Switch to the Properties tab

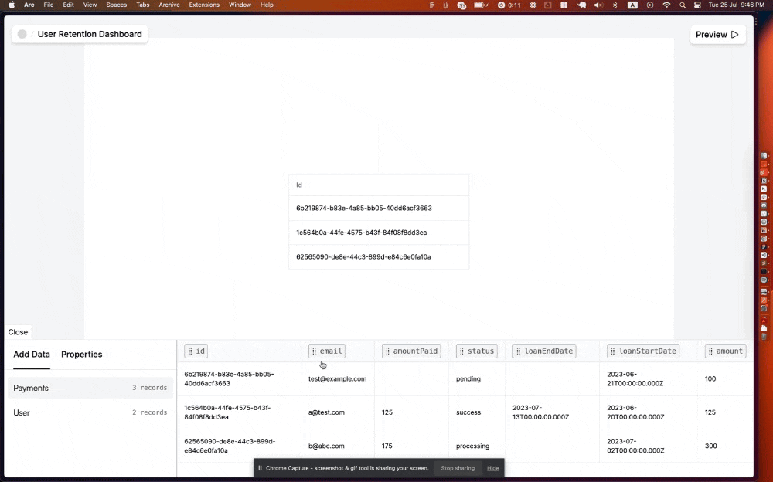81,355
